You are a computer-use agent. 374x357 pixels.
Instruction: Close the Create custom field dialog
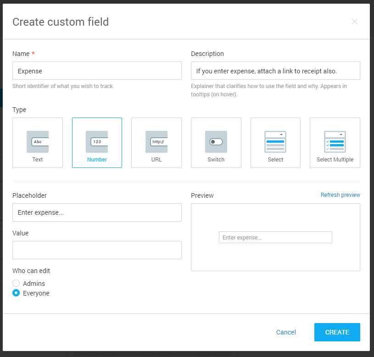pos(355,22)
